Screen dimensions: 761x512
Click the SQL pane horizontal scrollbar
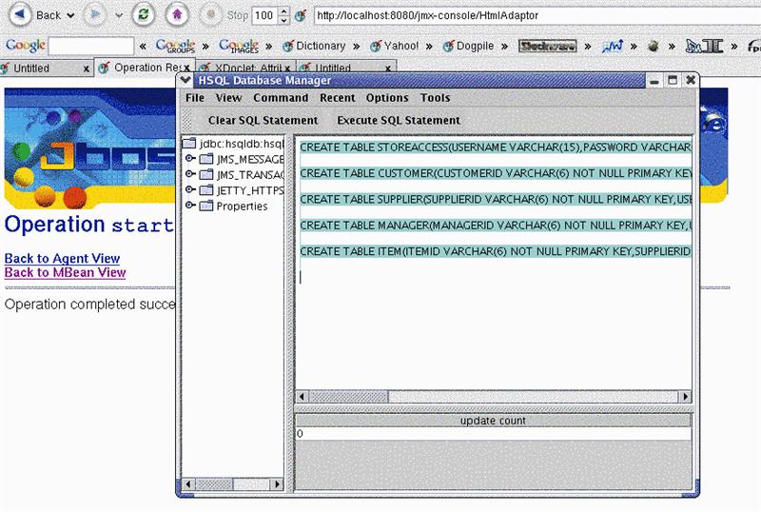coord(493,397)
